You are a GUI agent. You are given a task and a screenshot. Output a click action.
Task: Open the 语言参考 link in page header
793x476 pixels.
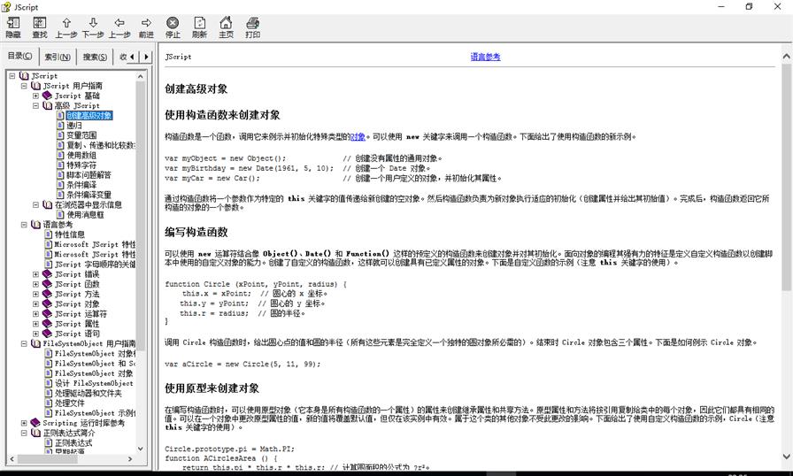485,57
